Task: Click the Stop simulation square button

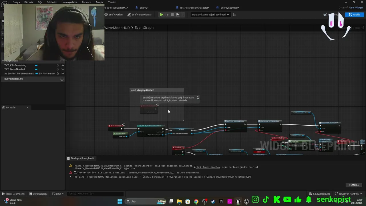Action: [172, 15]
